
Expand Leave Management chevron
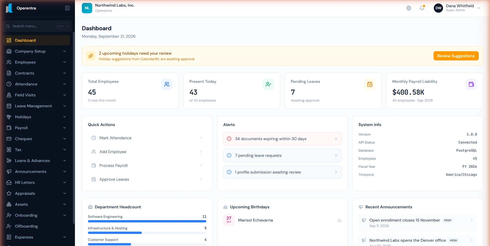(65, 106)
